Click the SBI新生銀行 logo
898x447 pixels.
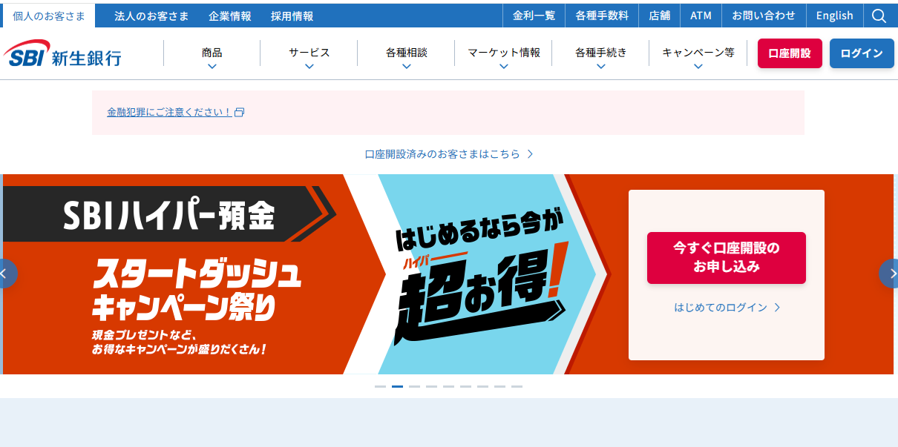63,53
